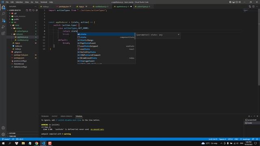Open the Run and Debug view

coord(3,27)
